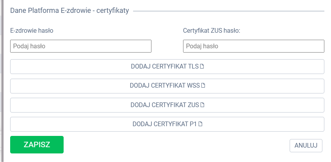The image size is (331, 162).
Task: Click 'Podaj hasło' placeholder in the E-zdrowie field
Action: [x=29, y=46]
